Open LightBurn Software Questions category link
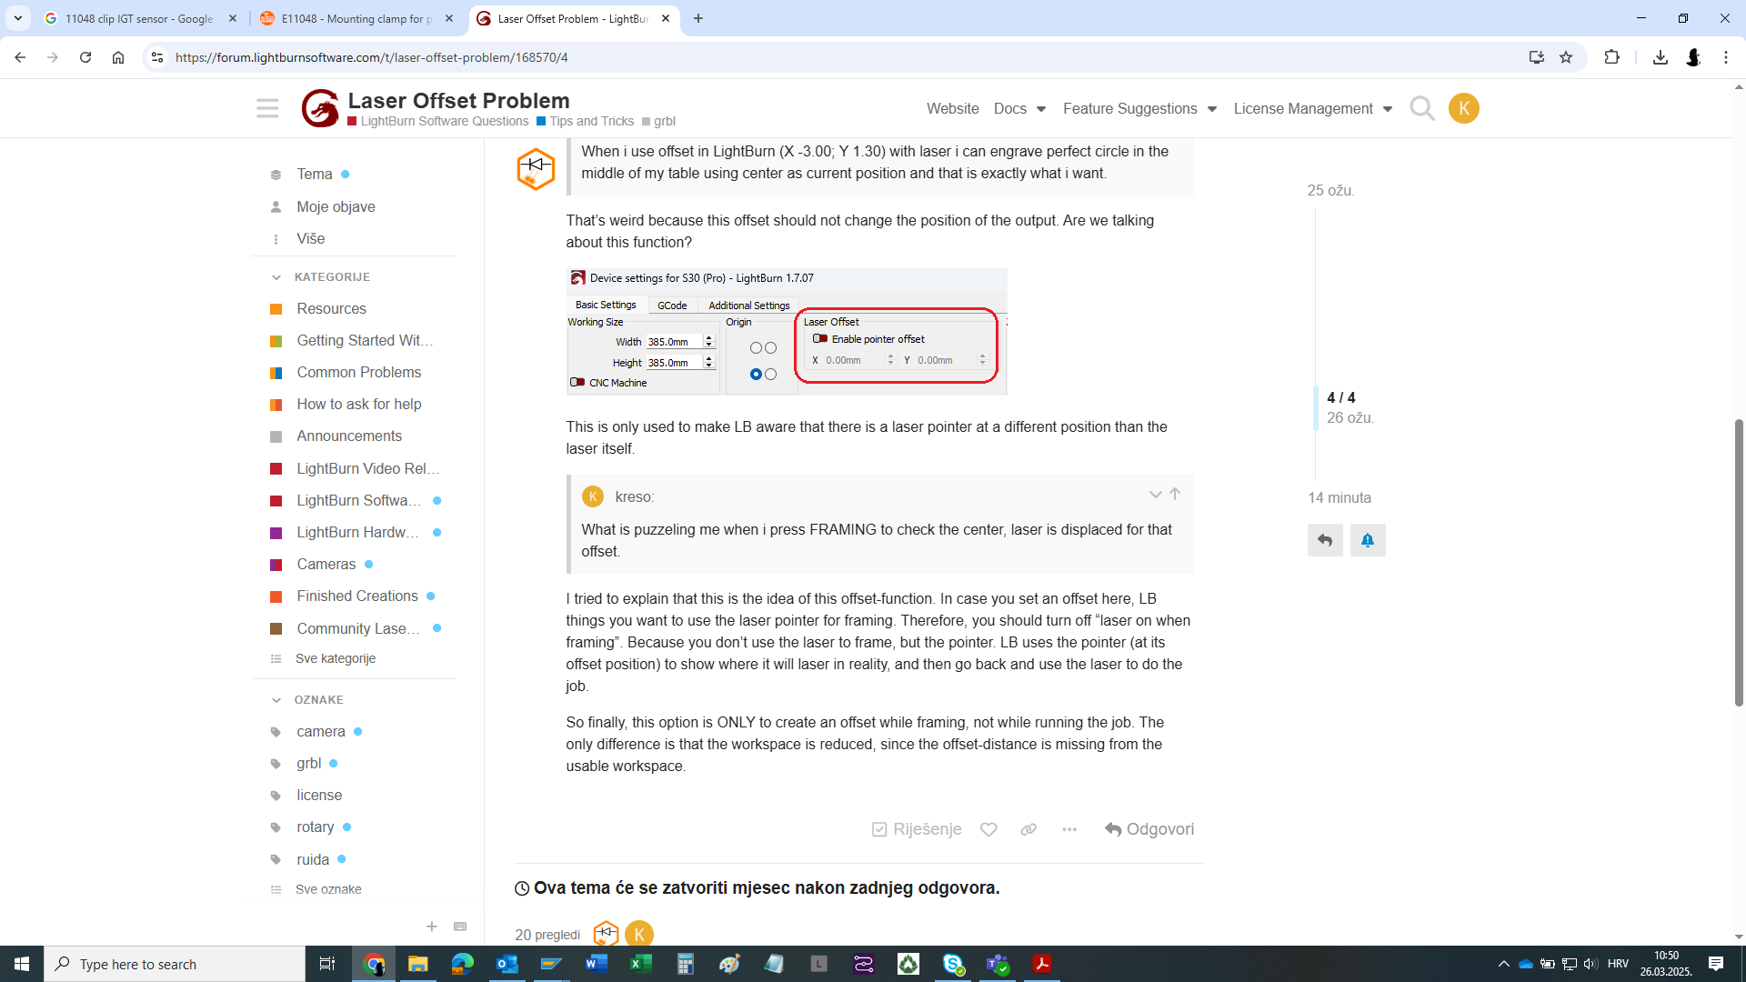This screenshot has height=982, width=1746. coord(438,121)
